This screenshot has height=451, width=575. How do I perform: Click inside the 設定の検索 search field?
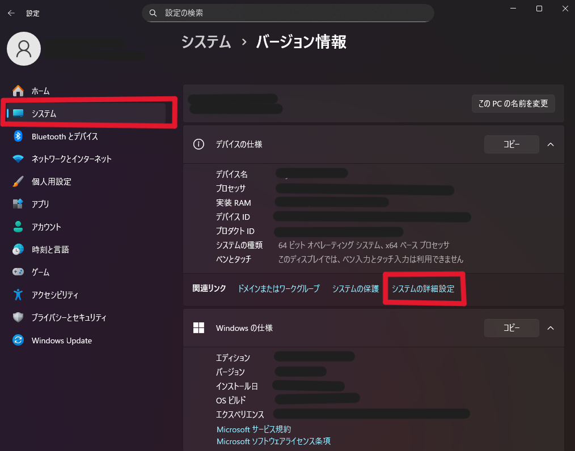pyautogui.click(x=287, y=12)
